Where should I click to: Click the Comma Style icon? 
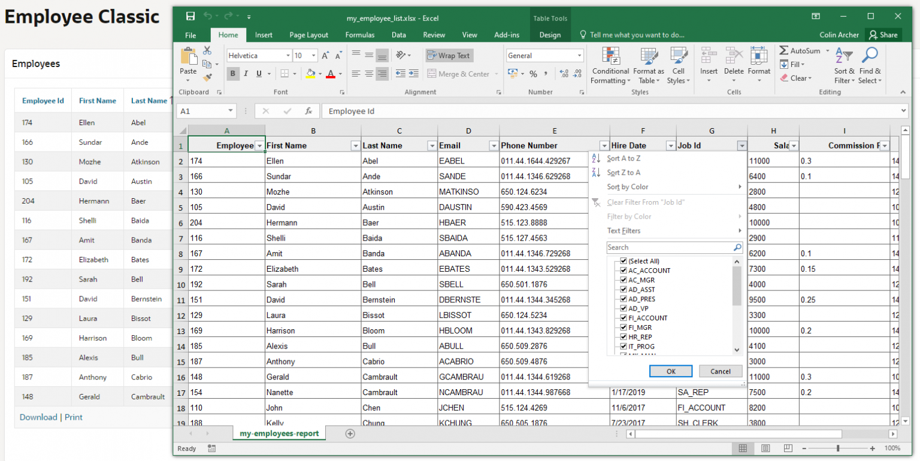[x=546, y=74]
